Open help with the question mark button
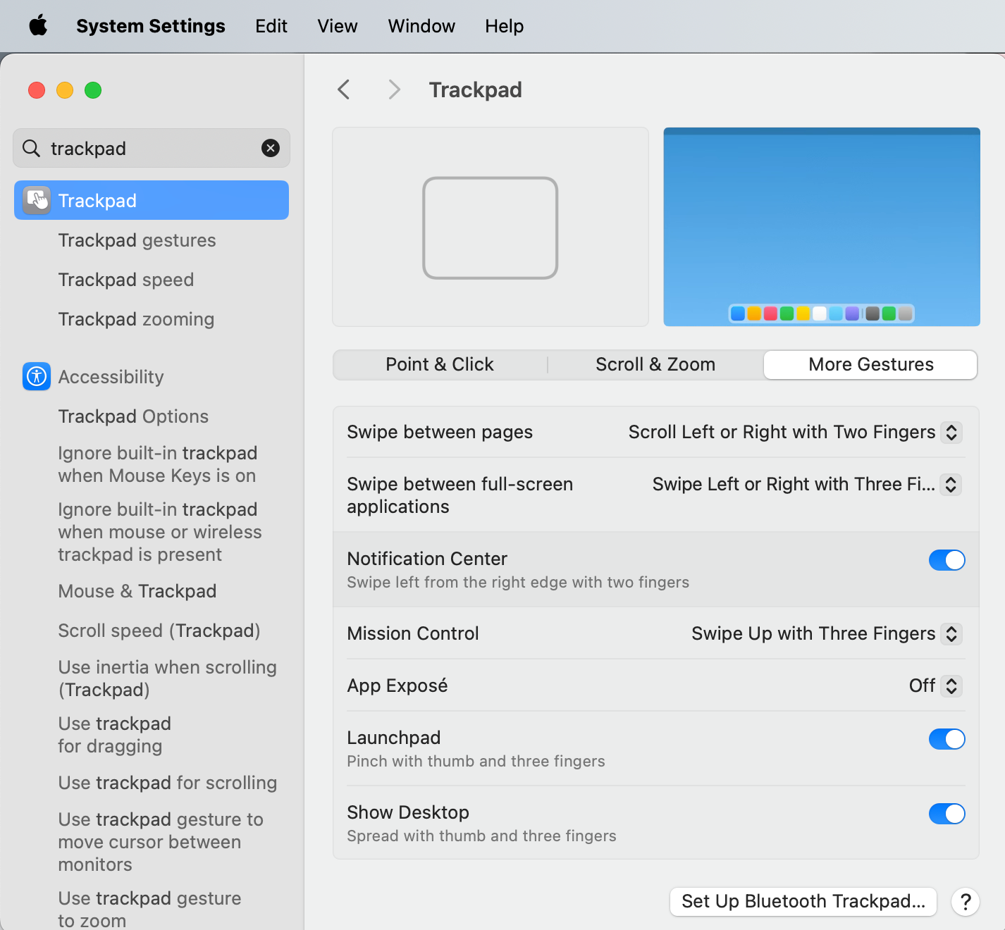1005x930 pixels. click(x=966, y=901)
